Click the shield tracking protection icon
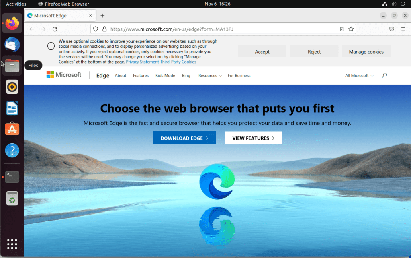 [x=96, y=29]
